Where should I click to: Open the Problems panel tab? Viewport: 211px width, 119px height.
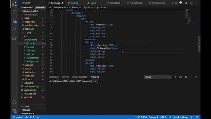(54, 77)
